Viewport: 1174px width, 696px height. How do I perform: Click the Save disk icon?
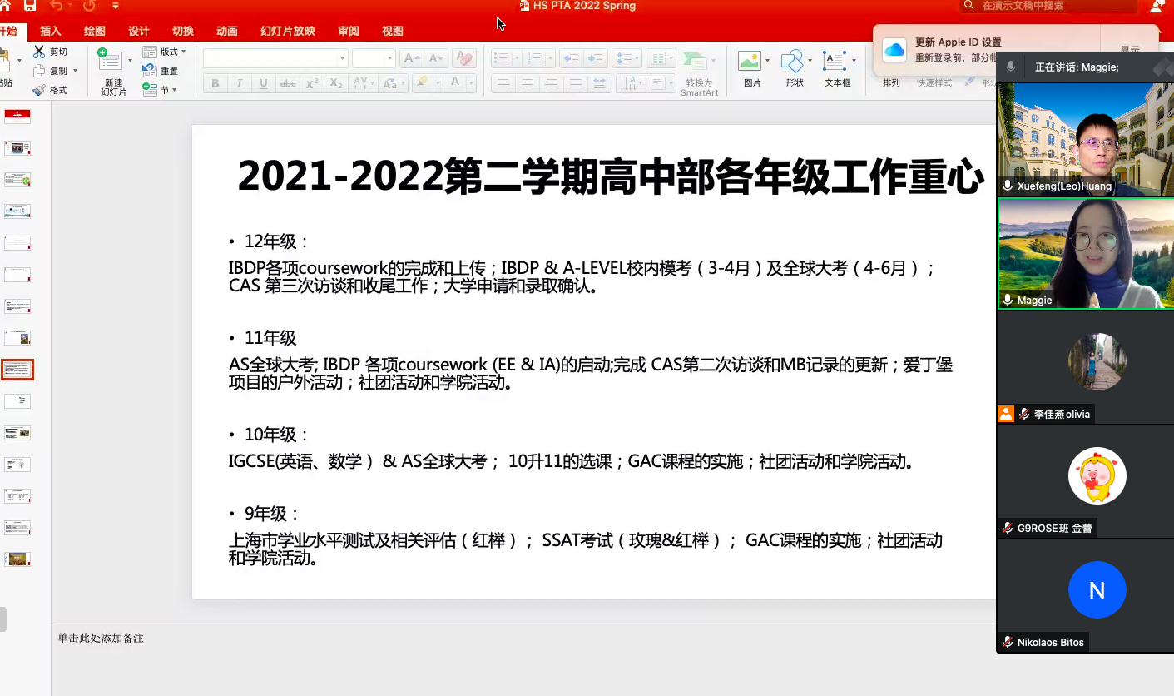(x=30, y=6)
